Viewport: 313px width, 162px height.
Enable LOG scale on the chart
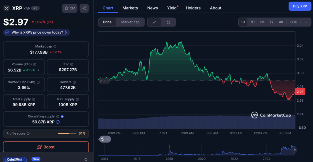tap(293, 22)
